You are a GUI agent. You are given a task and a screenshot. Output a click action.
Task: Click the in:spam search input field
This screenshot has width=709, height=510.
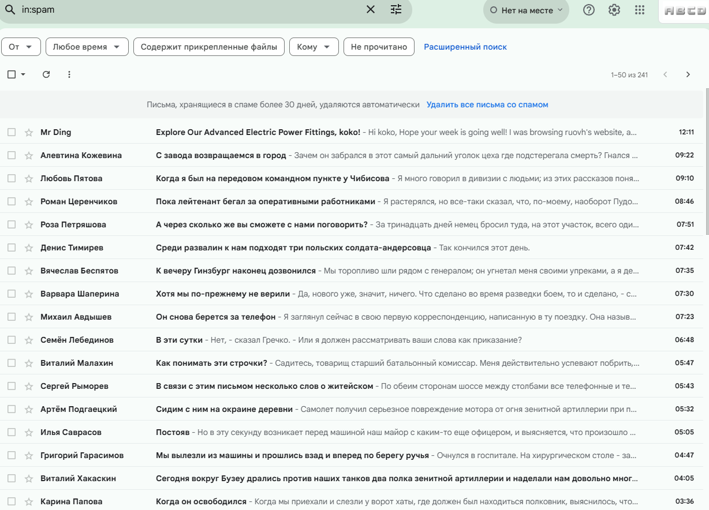coord(191,9)
